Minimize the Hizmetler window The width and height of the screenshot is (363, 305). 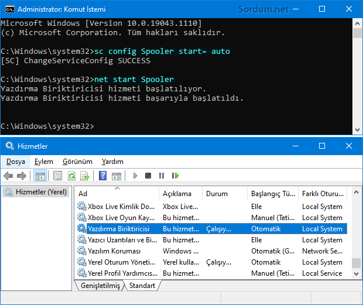pos(296,146)
